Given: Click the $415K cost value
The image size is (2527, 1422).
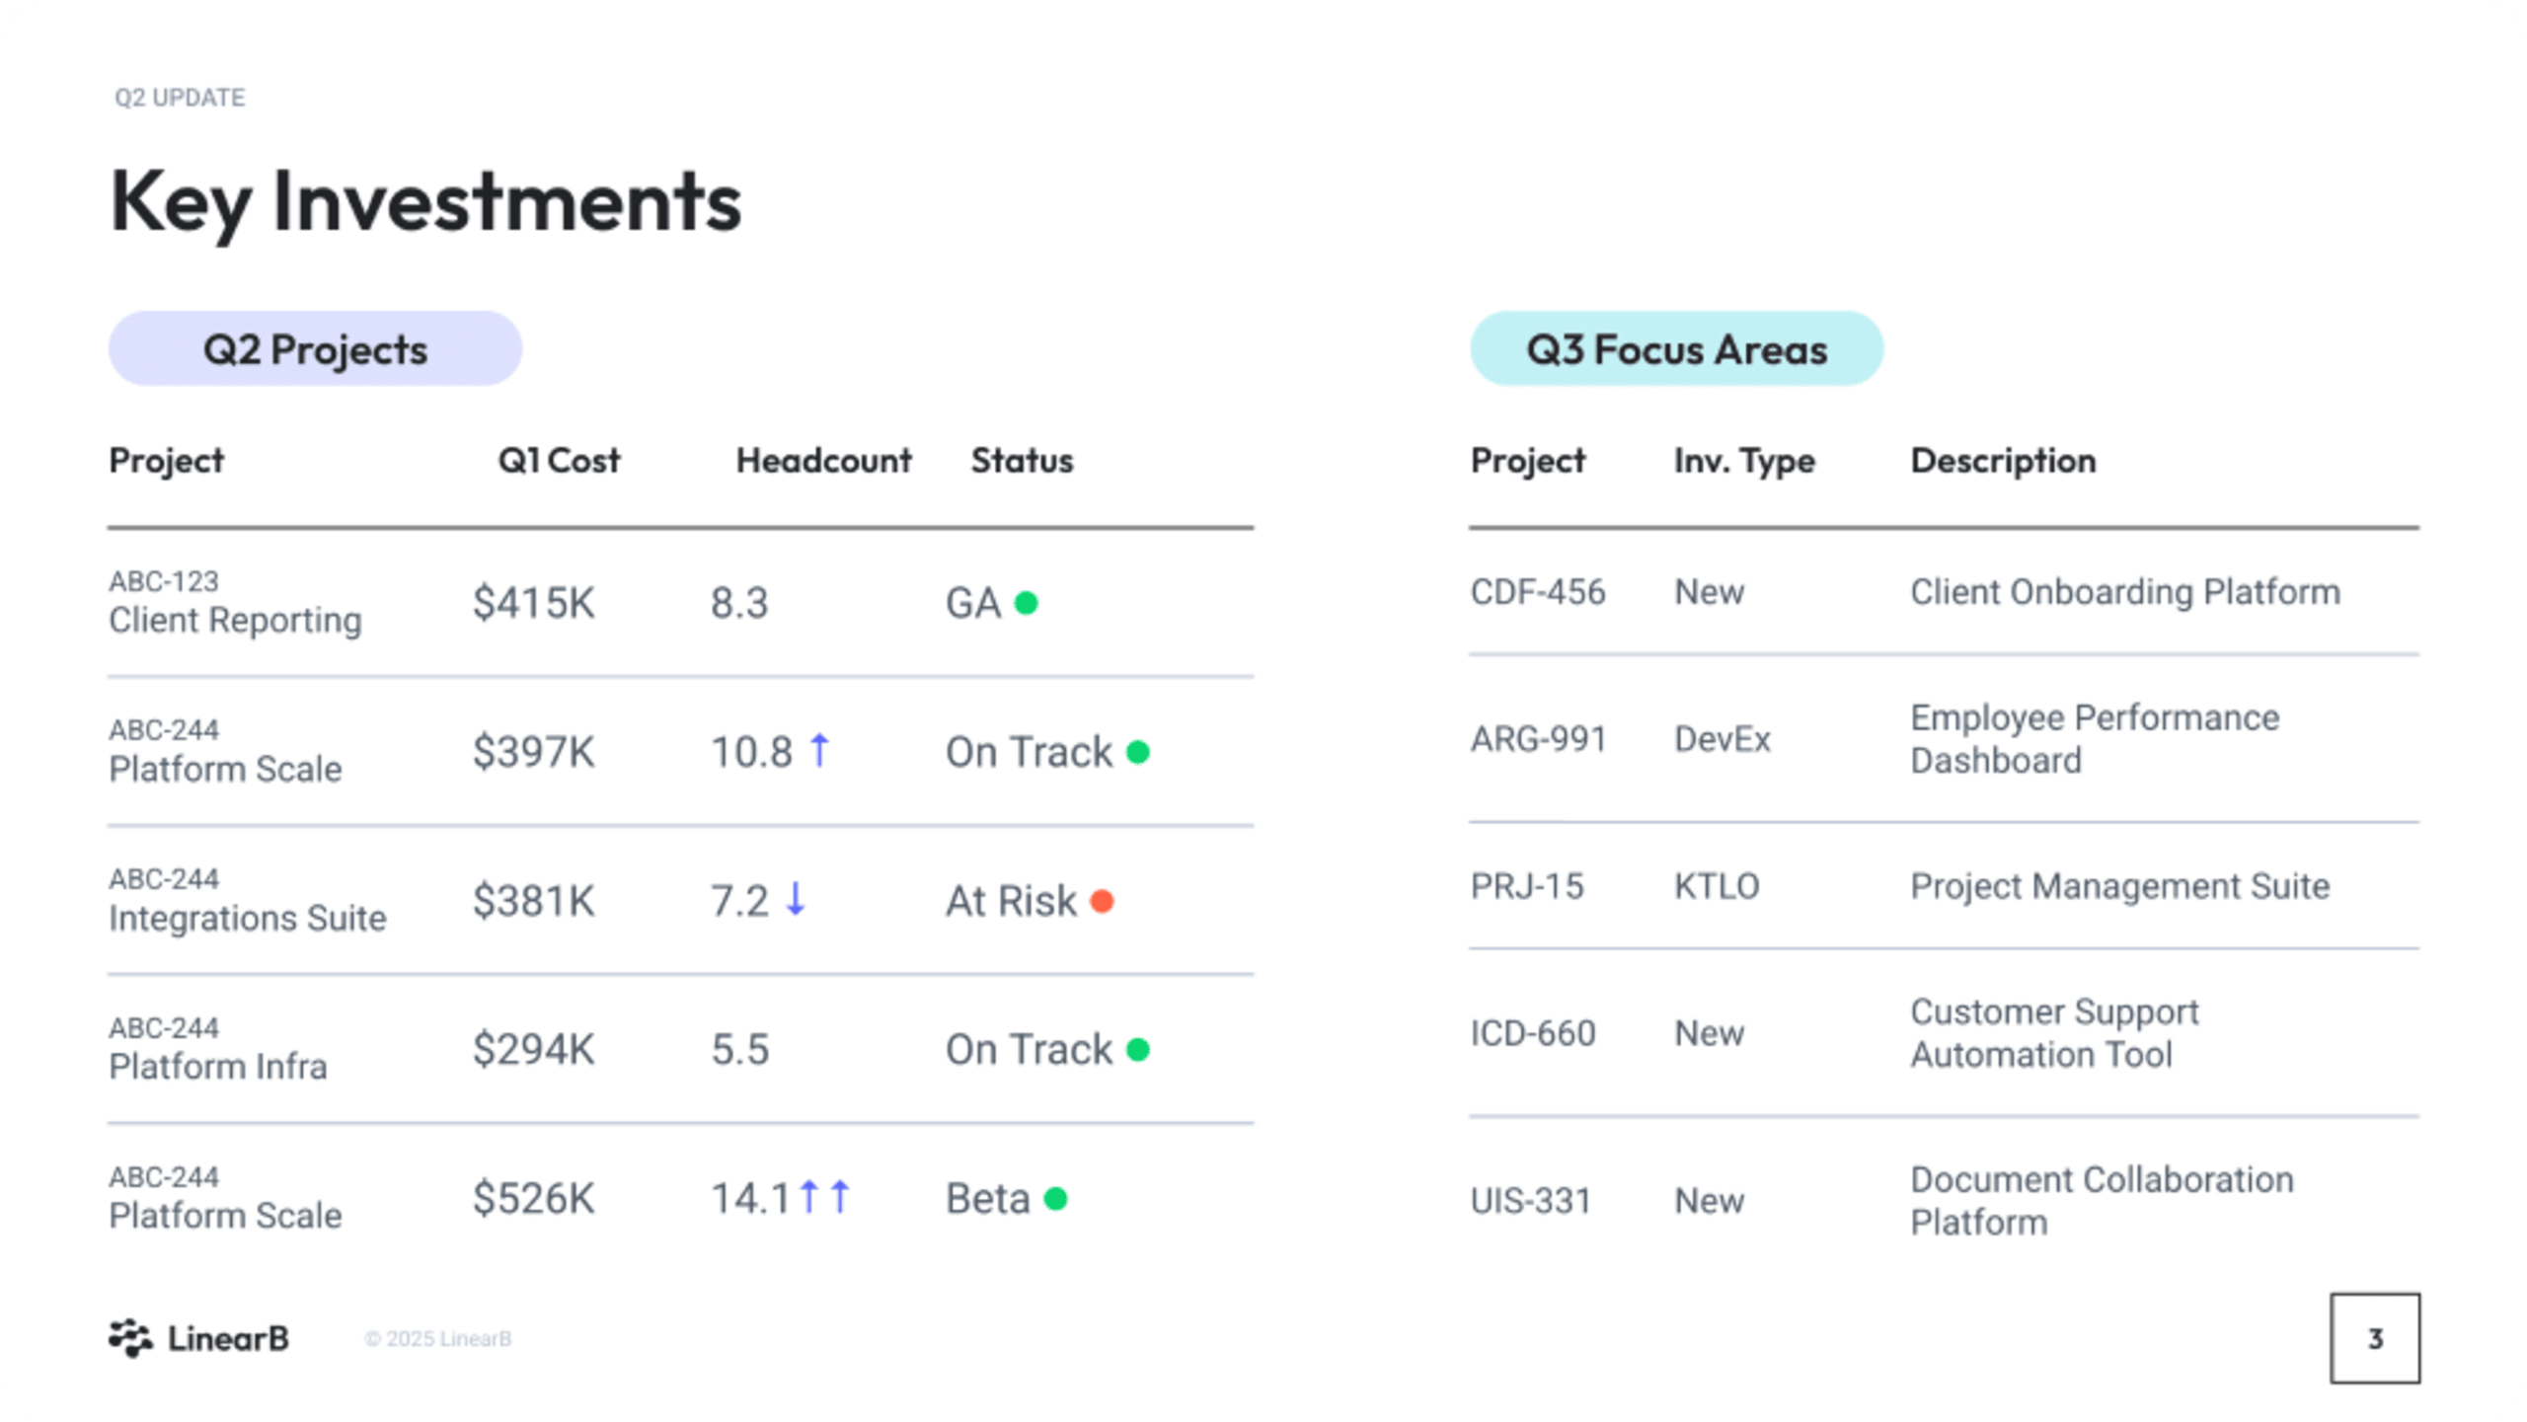Looking at the screenshot, I should 533,603.
